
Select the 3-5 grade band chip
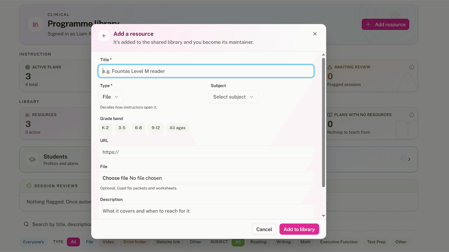(122, 128)
